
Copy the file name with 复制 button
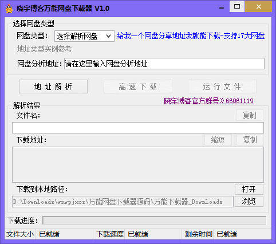click(x=250, y=115)
